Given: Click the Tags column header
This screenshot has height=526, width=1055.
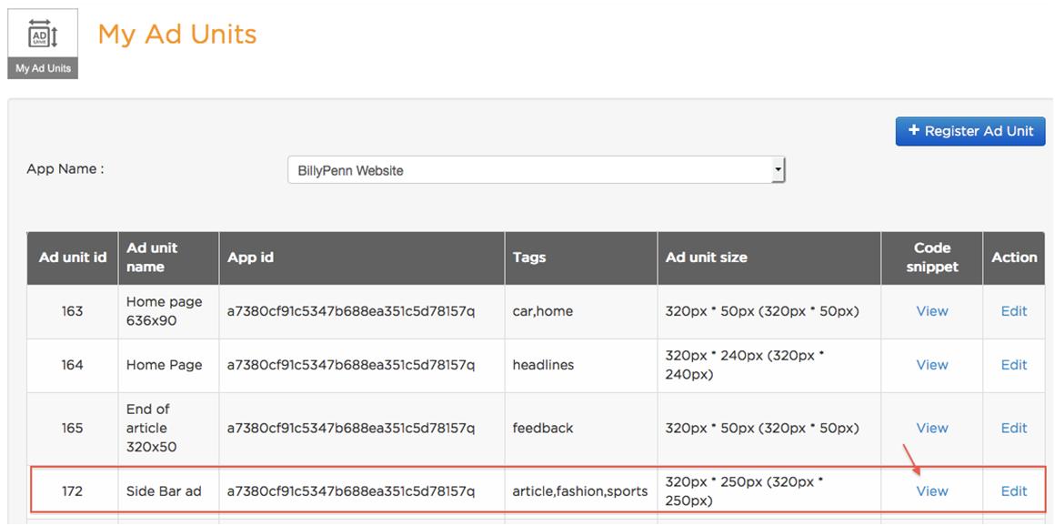Looking at the screenshot, I should (580, 258).
